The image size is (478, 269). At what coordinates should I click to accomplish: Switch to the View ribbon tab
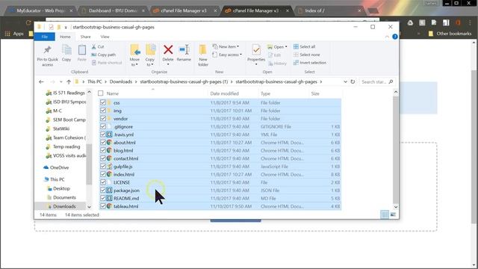[105, 37]
